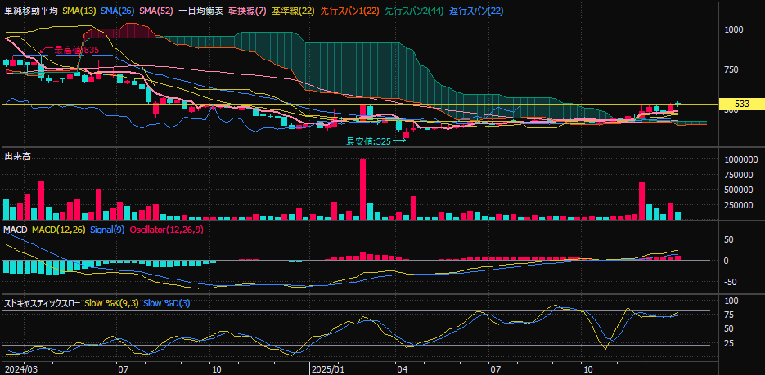Click the SMA(13) legend label
This screenshot has width=765, height=375.
pyautogui.click(x=80, y=11)
